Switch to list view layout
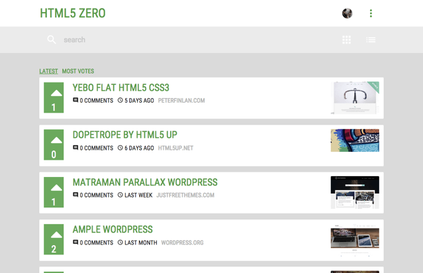 (371, 40)
